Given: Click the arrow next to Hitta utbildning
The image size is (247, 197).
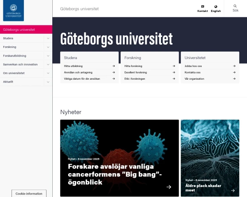Looking at the screenshot, I should [113, 66].
